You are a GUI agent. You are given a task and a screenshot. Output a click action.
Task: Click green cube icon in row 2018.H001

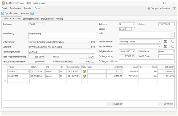coord(84,71)
